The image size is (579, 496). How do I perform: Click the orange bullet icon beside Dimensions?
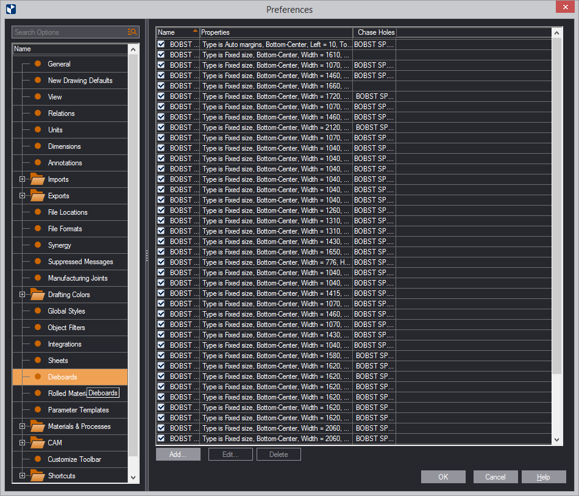coord(38,146)
